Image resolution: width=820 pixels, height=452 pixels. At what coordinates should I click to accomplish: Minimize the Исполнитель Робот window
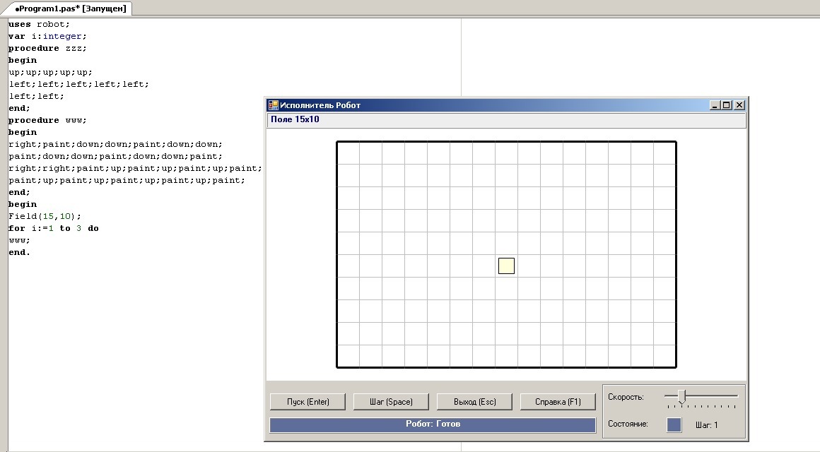[715, 105]
